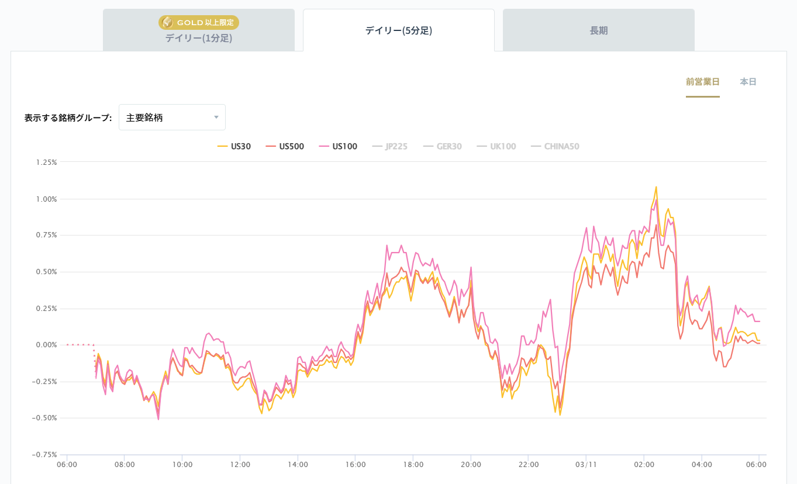Click the dropdown arrow beside 主要銘柄
This screenshot has height=484, width=797.
[215, 117]
